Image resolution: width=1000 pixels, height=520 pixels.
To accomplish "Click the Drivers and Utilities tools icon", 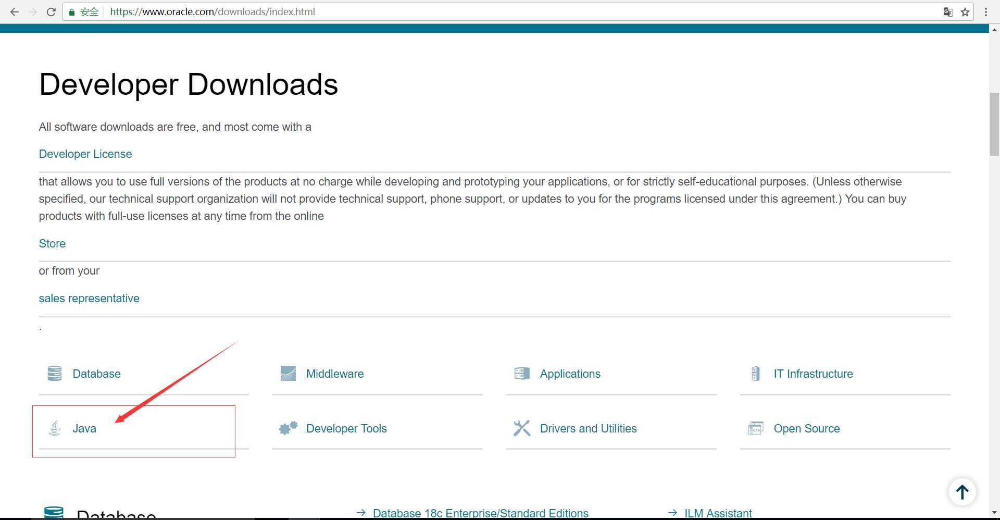I will coord(522,428).
